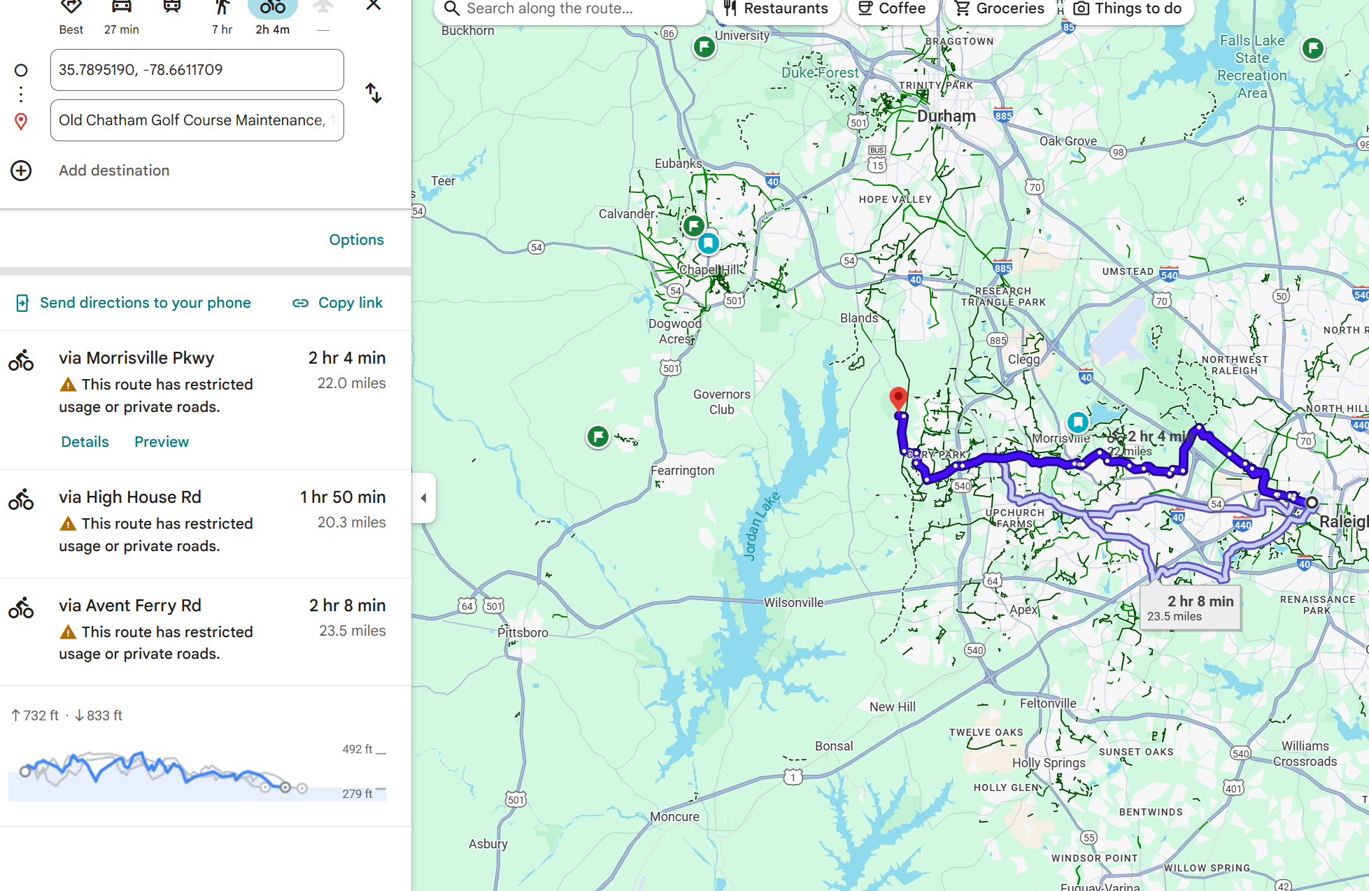This screenshot has width=1369, height=891.
Task: Open route Options
Action: [x=356, y=240]
